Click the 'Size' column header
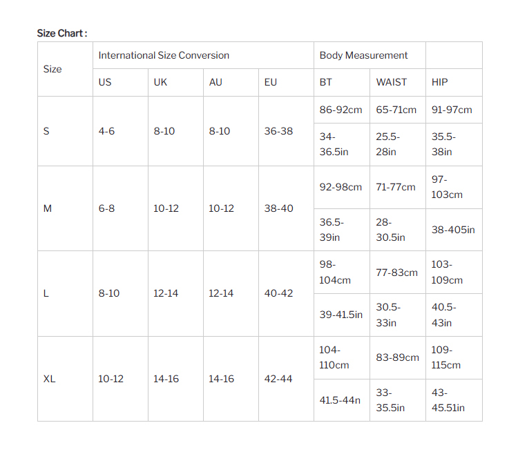 52,69
